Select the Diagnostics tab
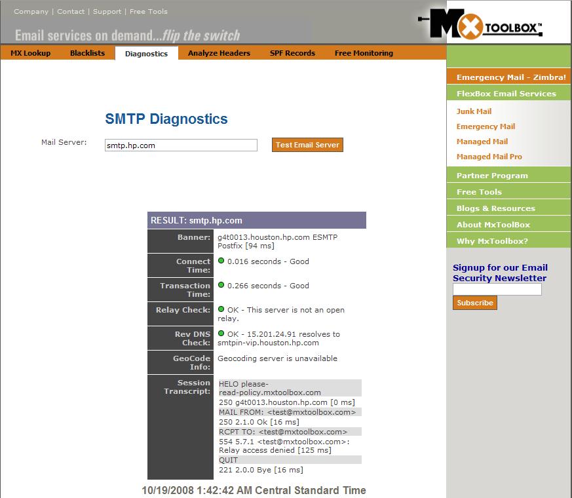Screen dimensions: 572x498 pos(147,54)
